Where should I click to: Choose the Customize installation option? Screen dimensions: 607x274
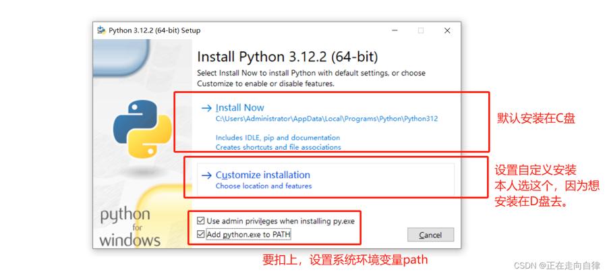pyautogui.click(x=263, y=175)
